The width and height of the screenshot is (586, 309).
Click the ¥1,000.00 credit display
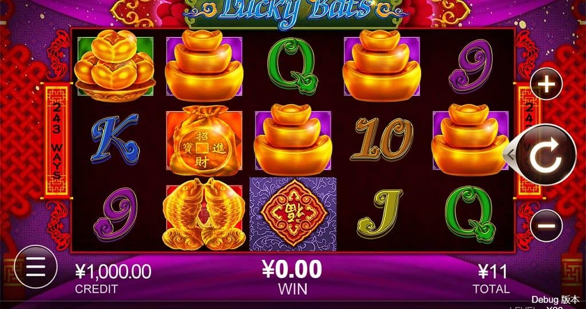(113, 272)
